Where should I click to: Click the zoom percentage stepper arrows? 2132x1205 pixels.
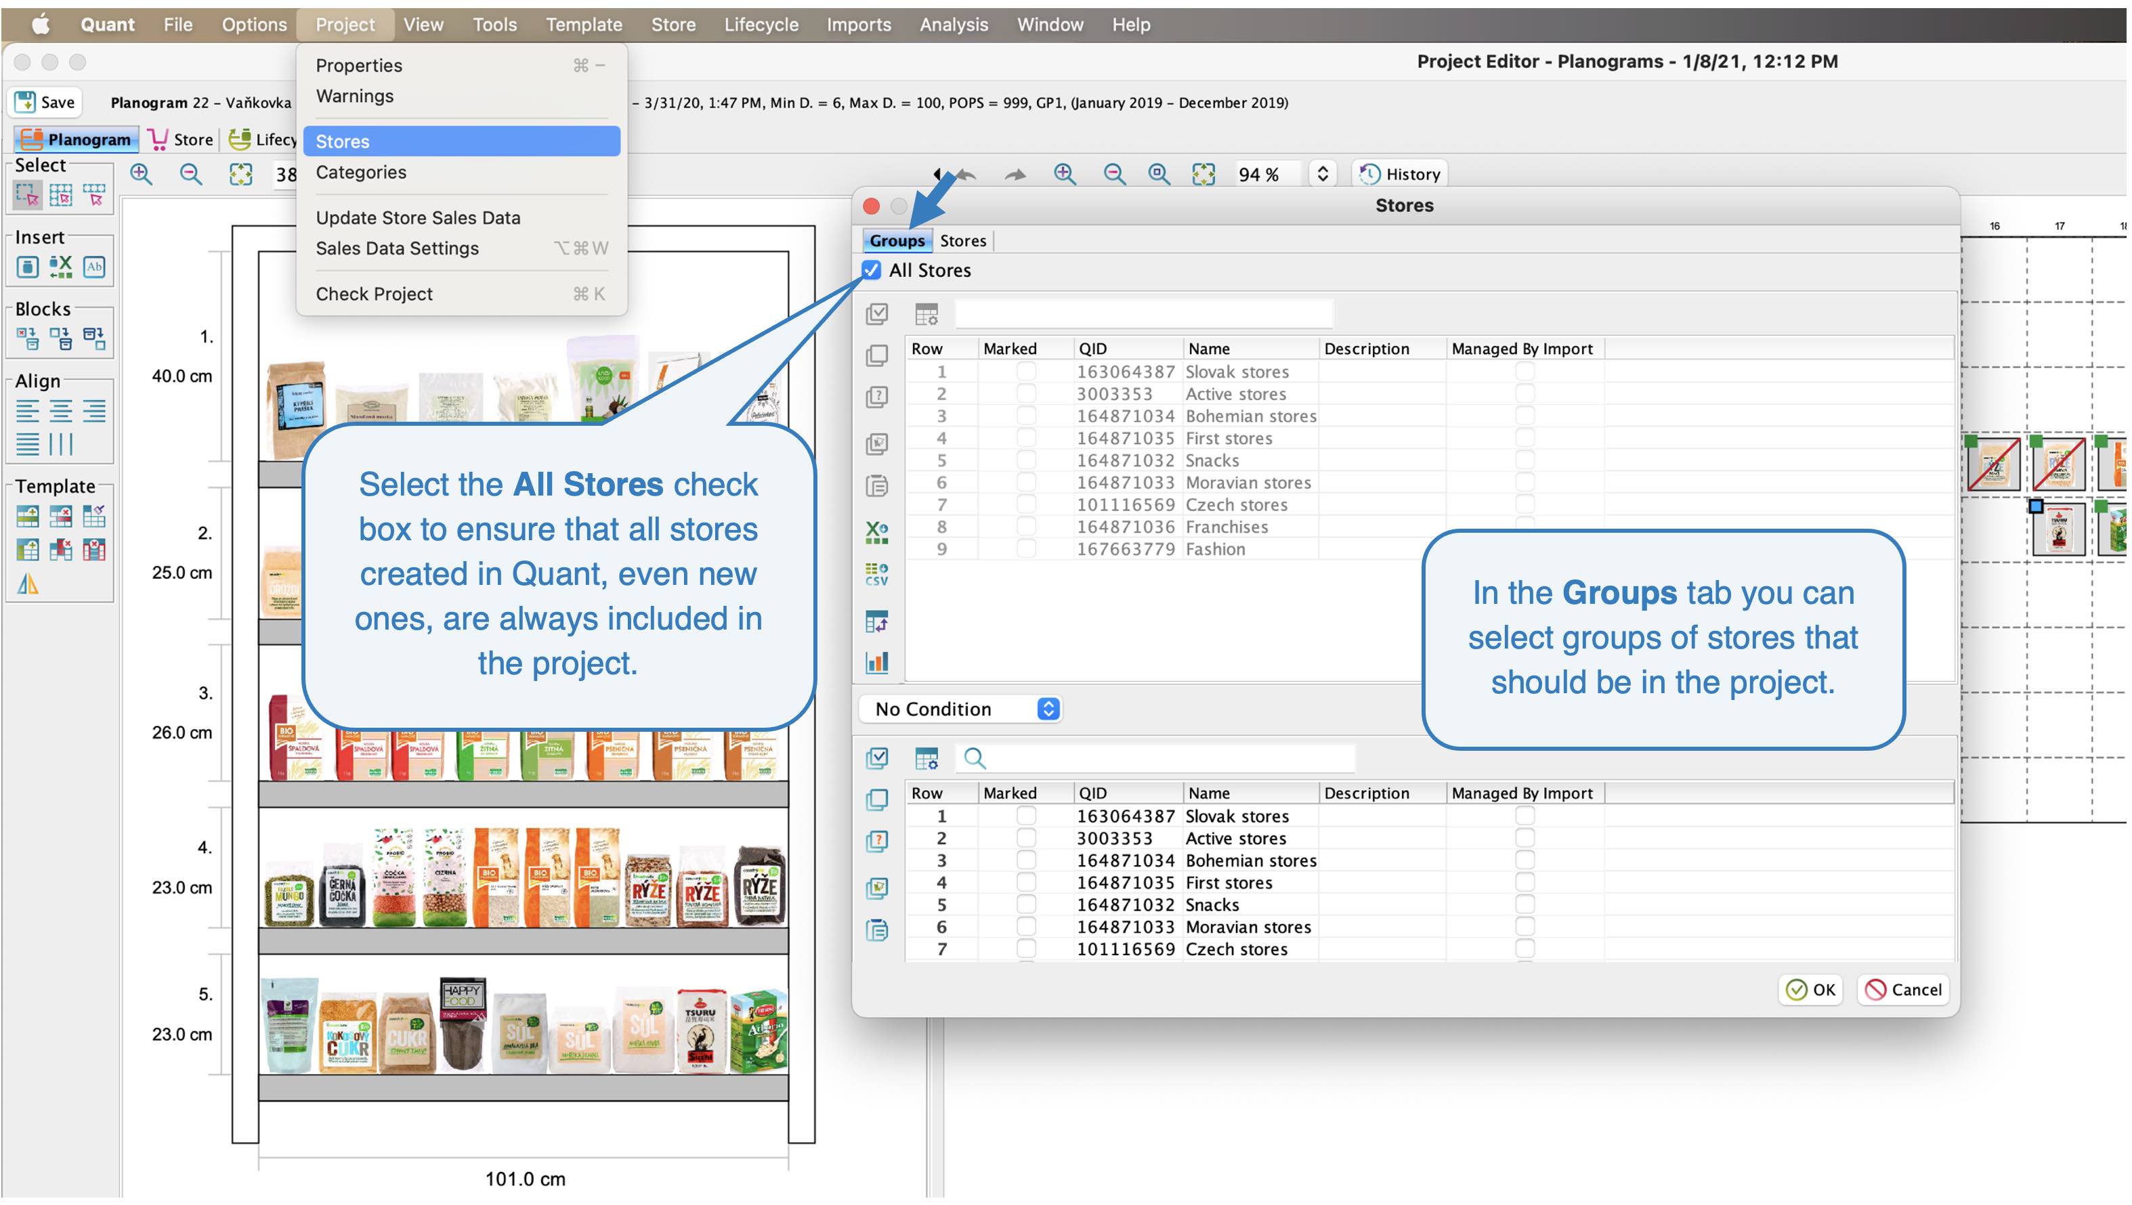(x=1322, y=174)
